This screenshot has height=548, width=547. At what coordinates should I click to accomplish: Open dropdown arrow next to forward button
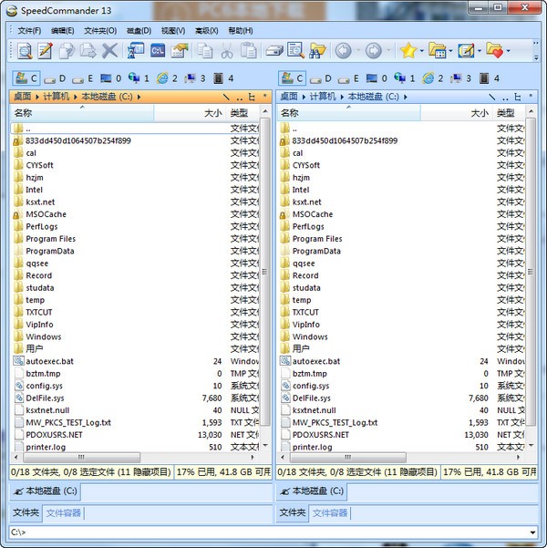pyautogui.click(x=388, y=51)
